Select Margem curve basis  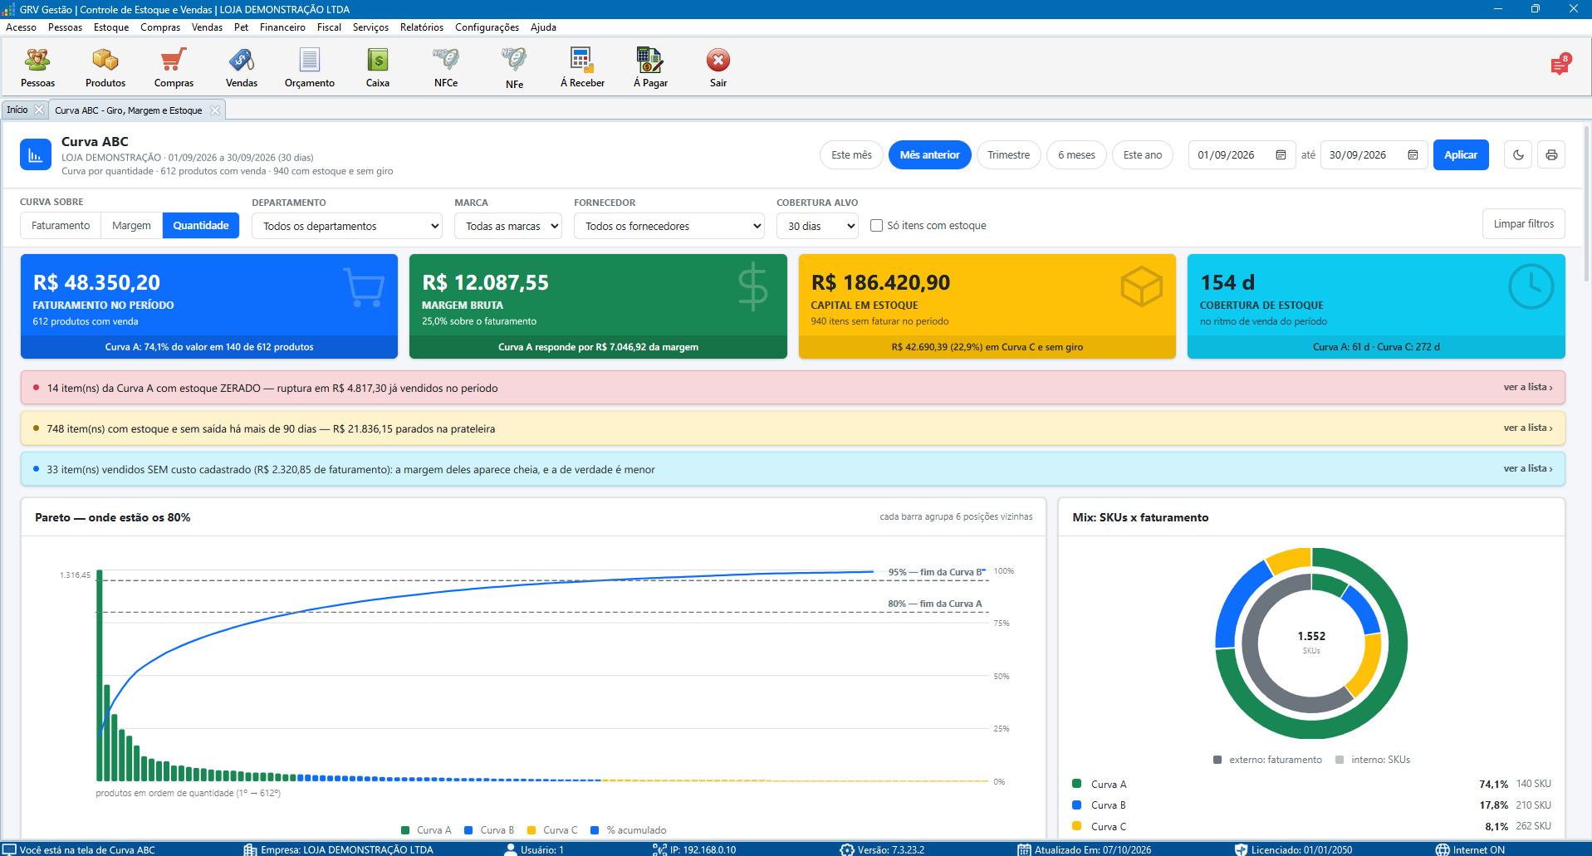pos(131,226)
